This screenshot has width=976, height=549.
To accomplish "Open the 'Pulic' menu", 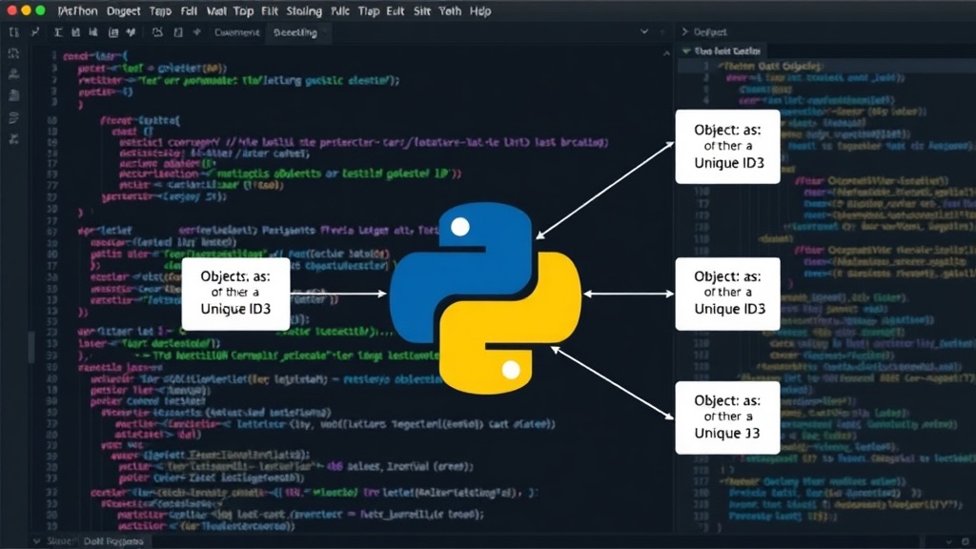I will pyautogui.click(x=340, y=11).
